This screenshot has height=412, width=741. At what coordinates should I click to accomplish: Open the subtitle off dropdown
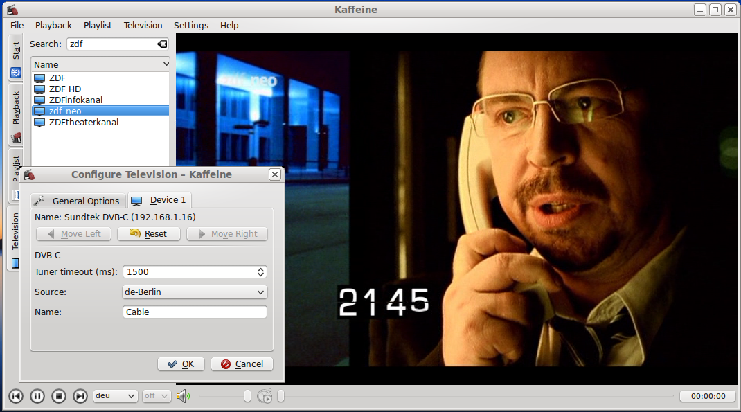(x=157, y=396)
